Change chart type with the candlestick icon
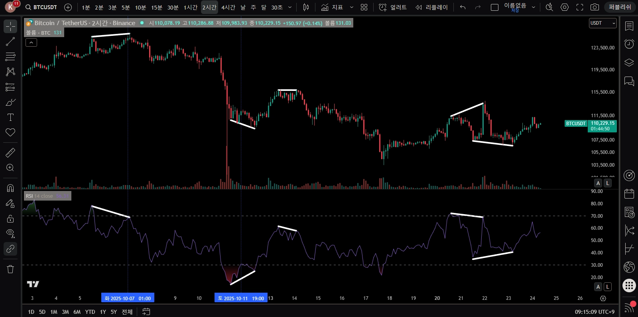638x317 pixels. pyautogui.click(x=306, y=7)
